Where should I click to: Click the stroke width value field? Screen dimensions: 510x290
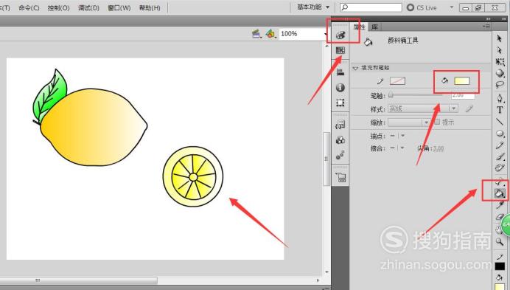pyautogui.click(x=463, y=95)
